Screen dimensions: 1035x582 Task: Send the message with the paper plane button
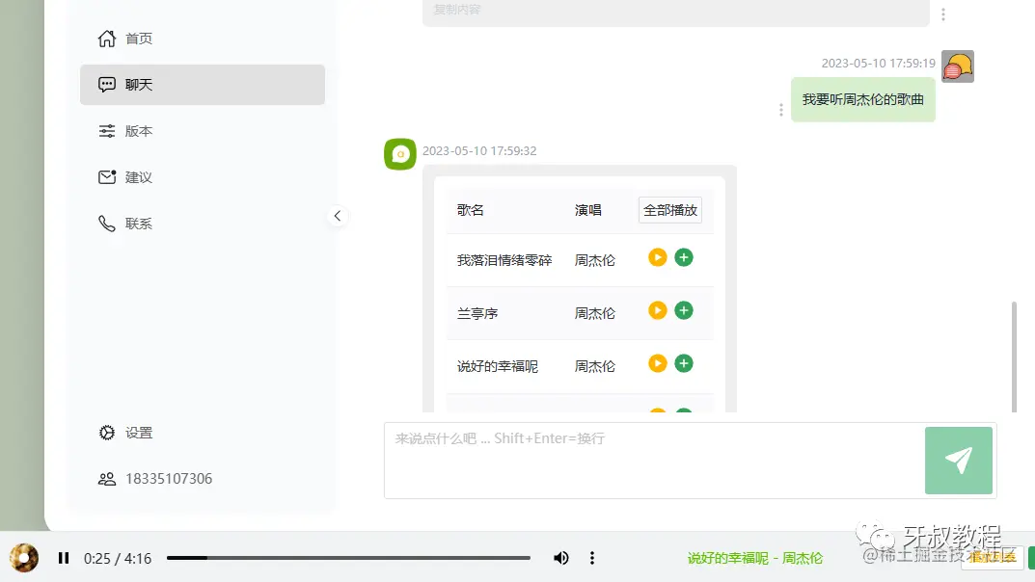pyautogui.click(x=959, y=460)
